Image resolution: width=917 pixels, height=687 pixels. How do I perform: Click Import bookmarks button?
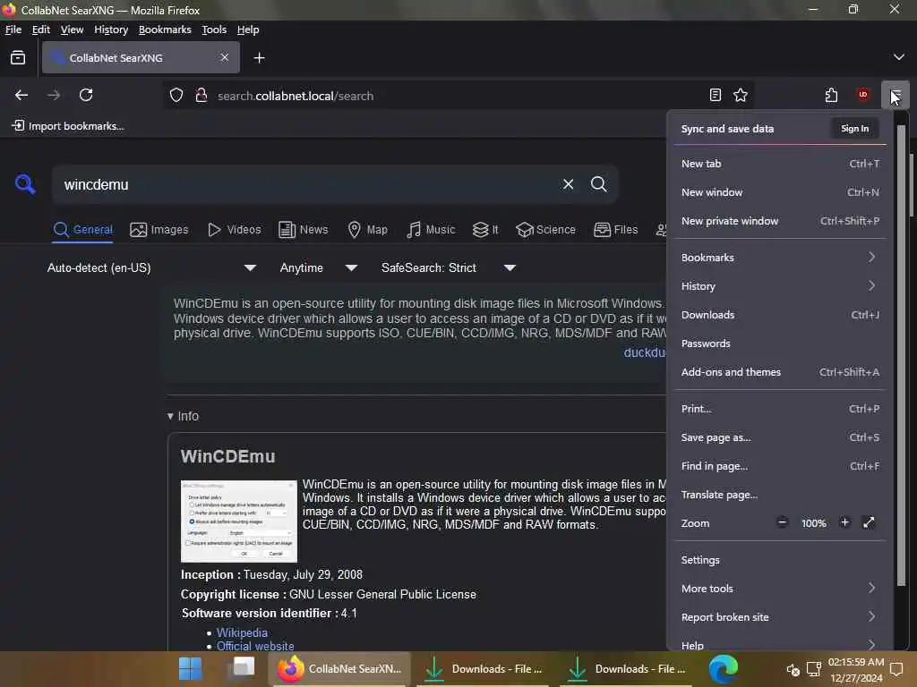point(68,126)
